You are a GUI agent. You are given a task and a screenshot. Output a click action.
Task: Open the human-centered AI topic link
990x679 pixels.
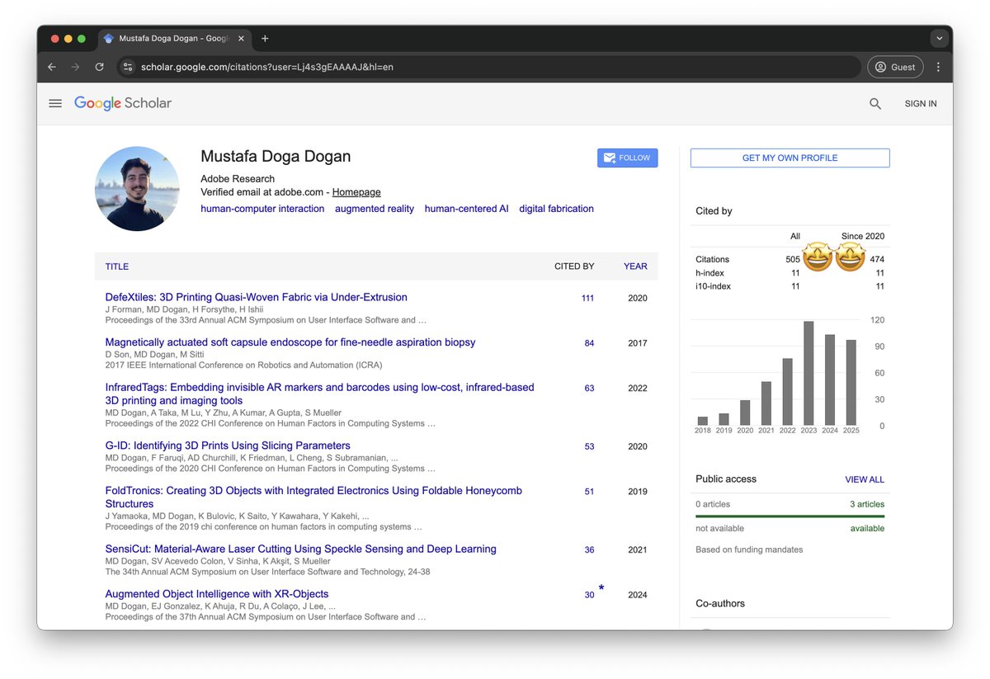coord(466,209)
